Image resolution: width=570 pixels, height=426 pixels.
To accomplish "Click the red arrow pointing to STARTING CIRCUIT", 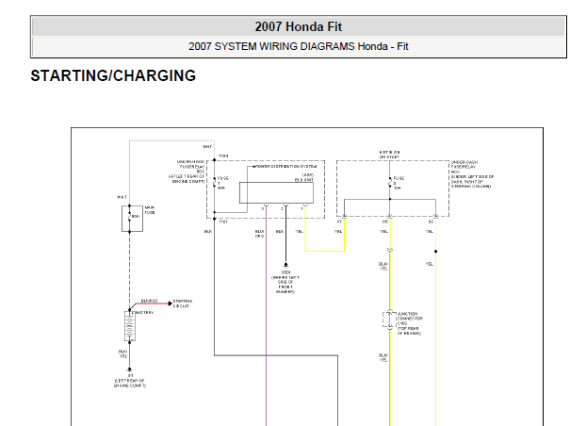I will click(152, 304).
